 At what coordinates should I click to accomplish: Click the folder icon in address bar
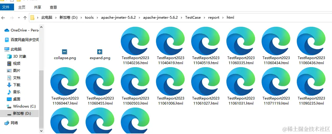tap(32, 18)
